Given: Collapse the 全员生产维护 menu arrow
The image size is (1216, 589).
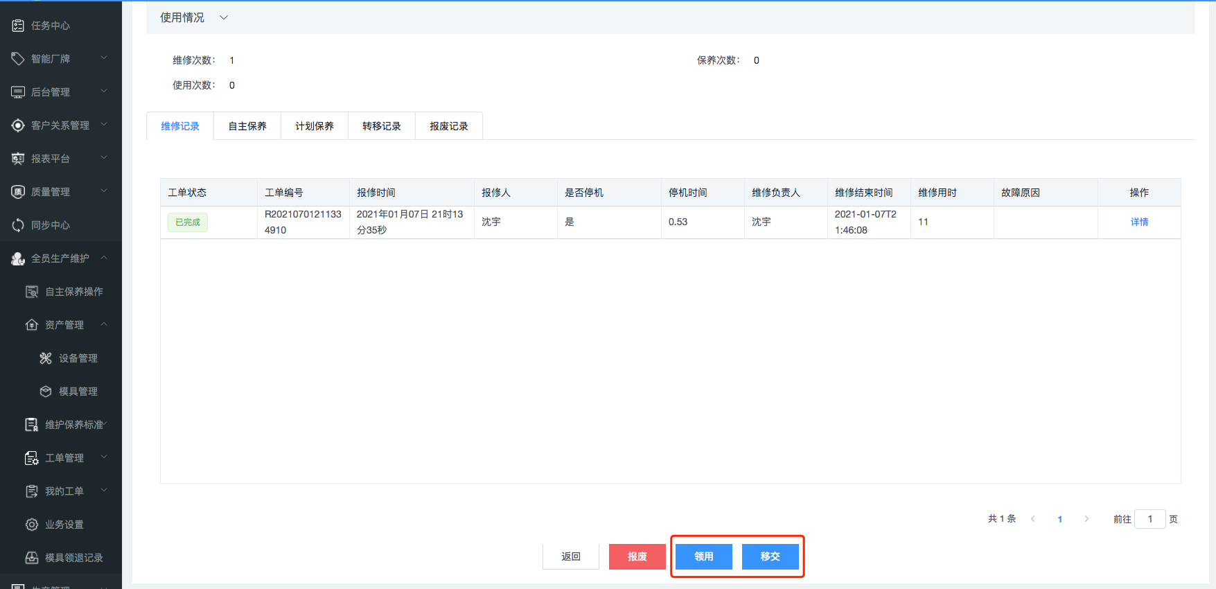Looking at the screenshot, I should tap(104, 258).
